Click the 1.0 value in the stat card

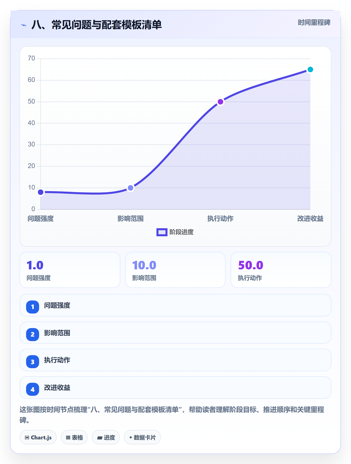pos(35,265)
